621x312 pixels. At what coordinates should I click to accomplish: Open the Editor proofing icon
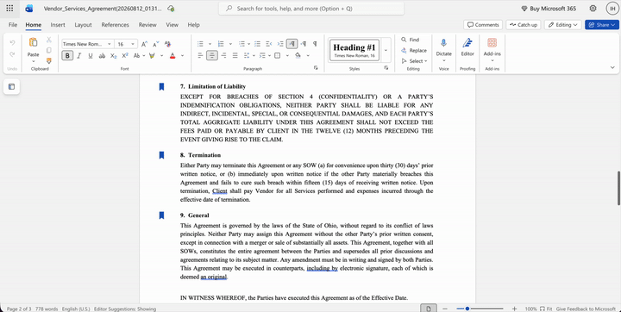467,44
